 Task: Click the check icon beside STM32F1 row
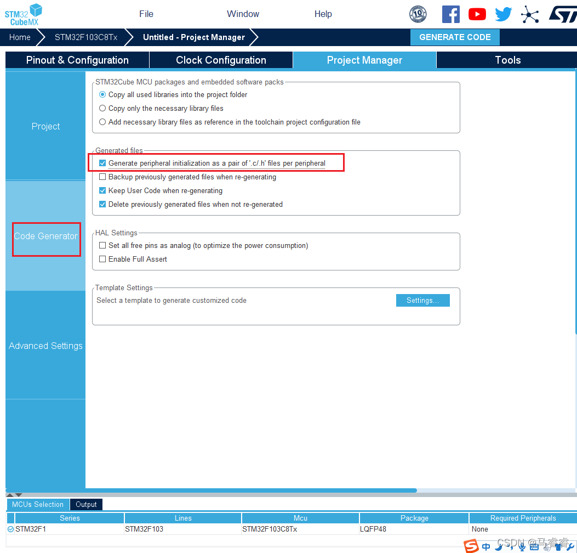tap(10, 529)
